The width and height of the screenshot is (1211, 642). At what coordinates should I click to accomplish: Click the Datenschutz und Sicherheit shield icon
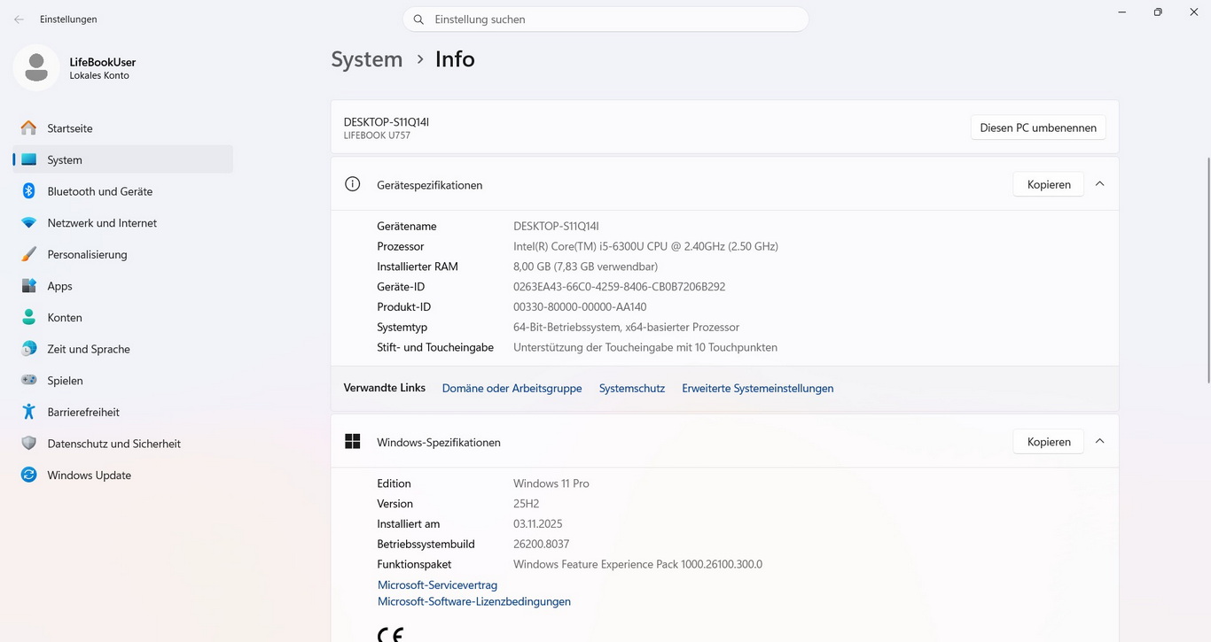click(x=29, y=444)
